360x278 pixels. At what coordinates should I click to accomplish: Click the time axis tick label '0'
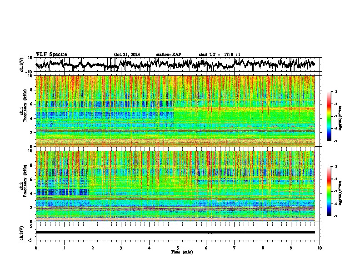(x=36, y=248)
